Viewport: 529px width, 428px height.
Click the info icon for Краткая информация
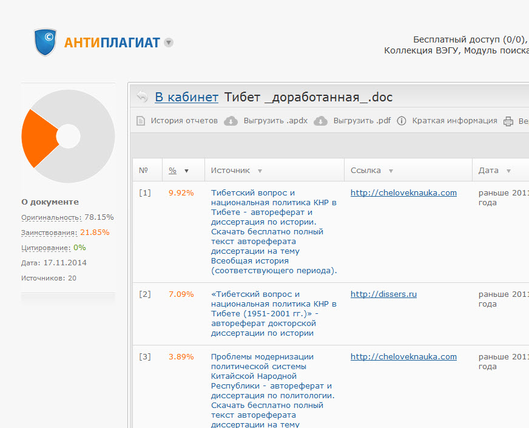pyautogui.click(x=402, y=120)
